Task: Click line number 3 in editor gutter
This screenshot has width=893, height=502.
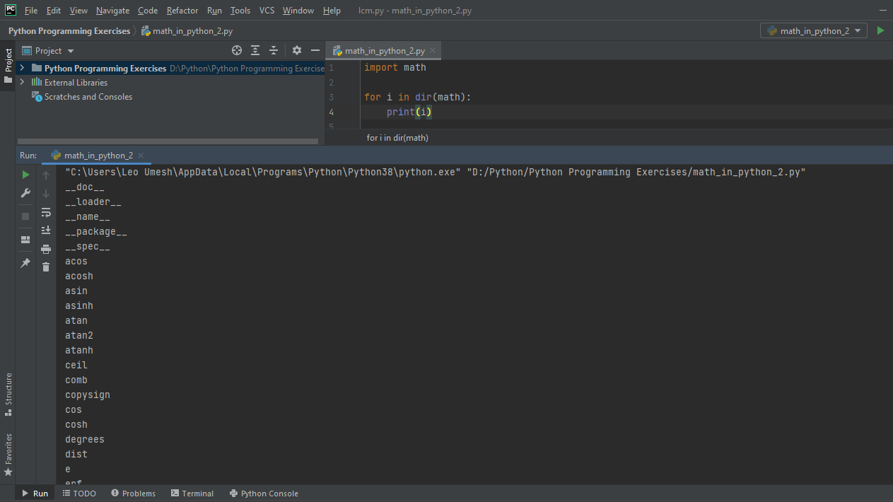Action: pos(332,98)
